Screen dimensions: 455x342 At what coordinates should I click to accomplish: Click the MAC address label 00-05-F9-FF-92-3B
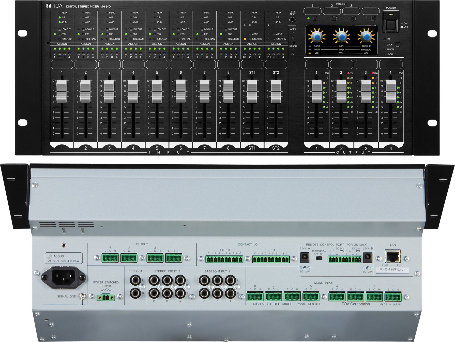point(392,270)
